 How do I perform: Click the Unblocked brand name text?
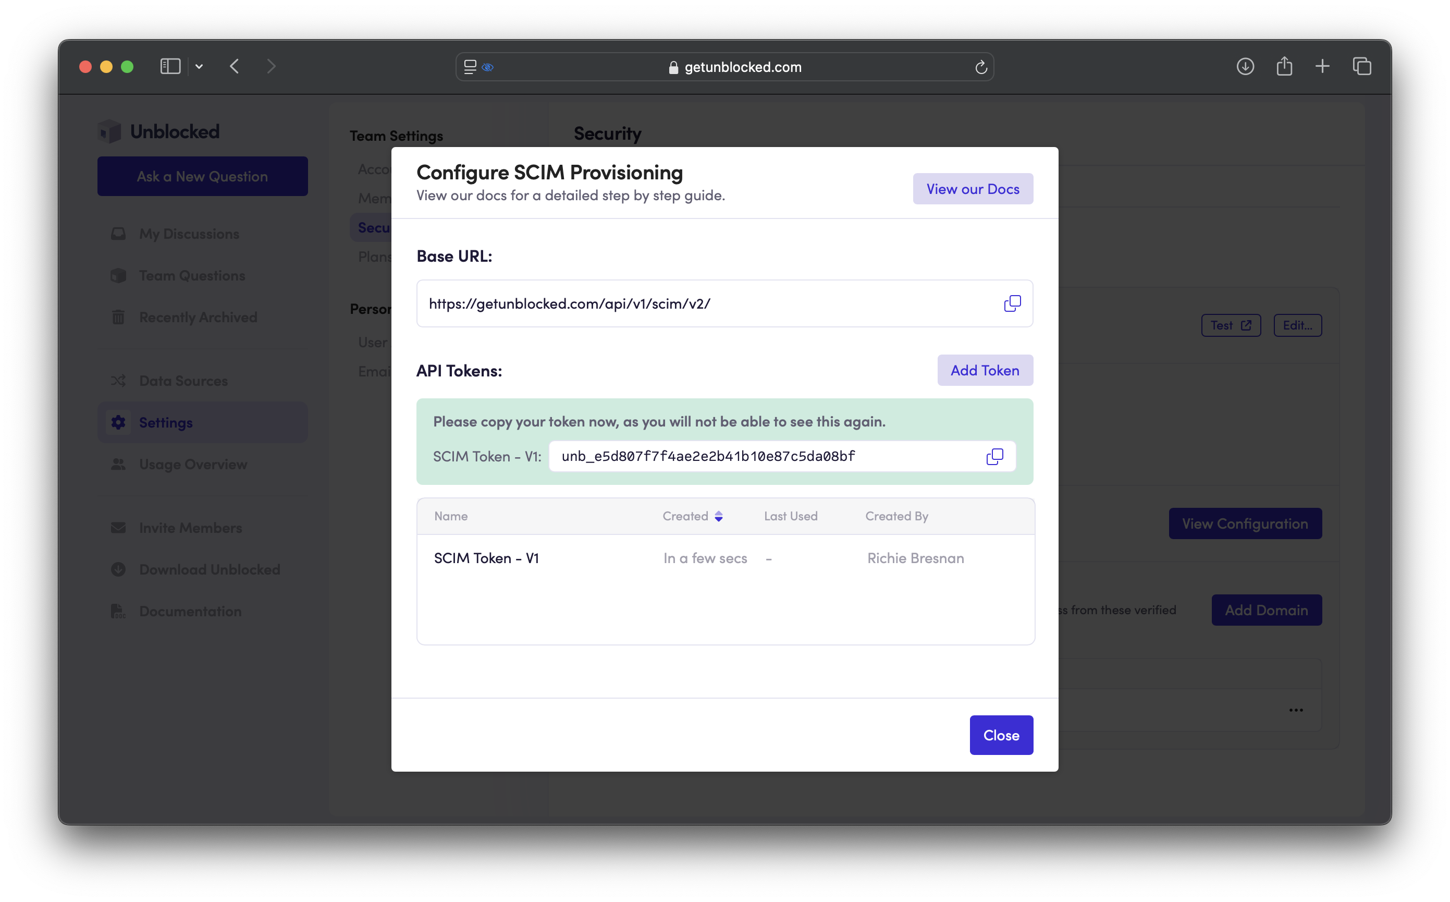coord(175,131)
